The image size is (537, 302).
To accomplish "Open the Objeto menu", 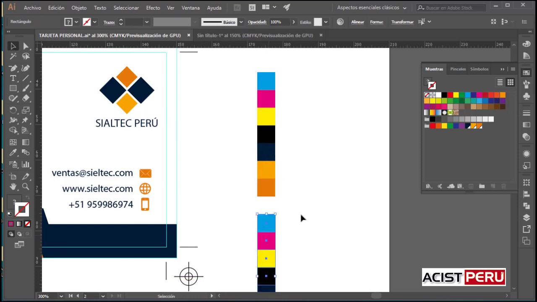I will (x=79, y=8).
